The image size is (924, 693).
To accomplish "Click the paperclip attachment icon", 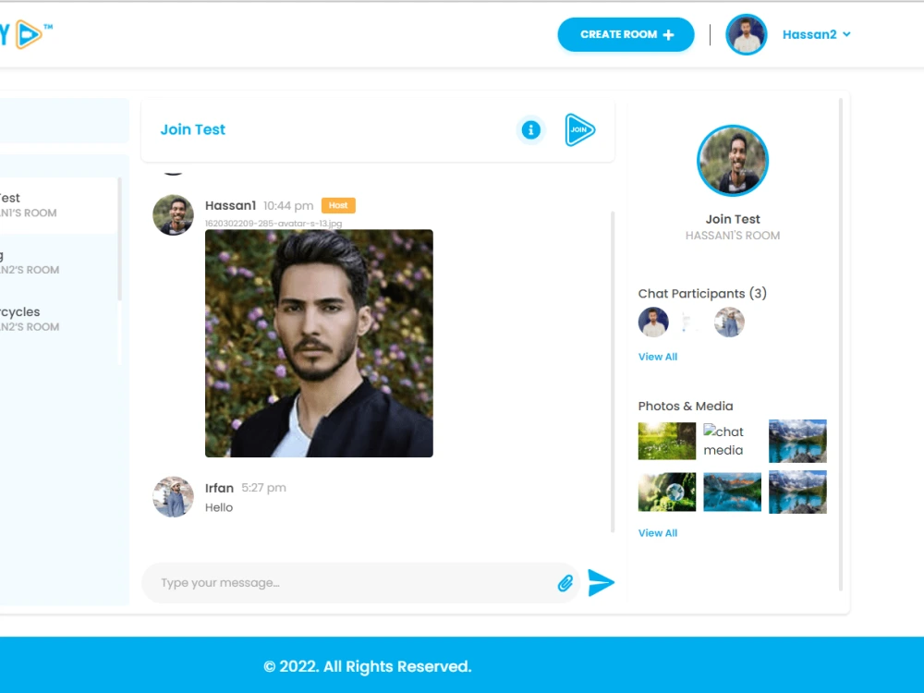I will coord(565,583).
